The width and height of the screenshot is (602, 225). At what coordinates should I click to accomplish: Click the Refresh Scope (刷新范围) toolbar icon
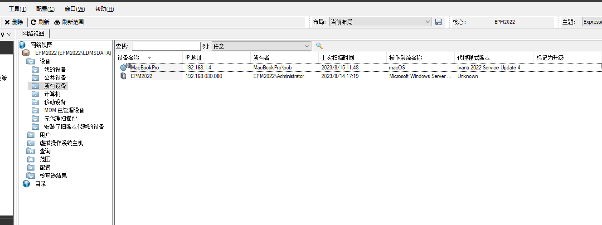tap(57, 22)
